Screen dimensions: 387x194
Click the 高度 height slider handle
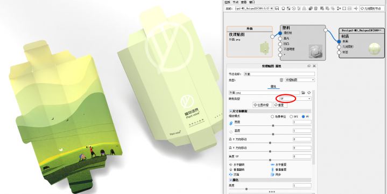click(273, 135)
